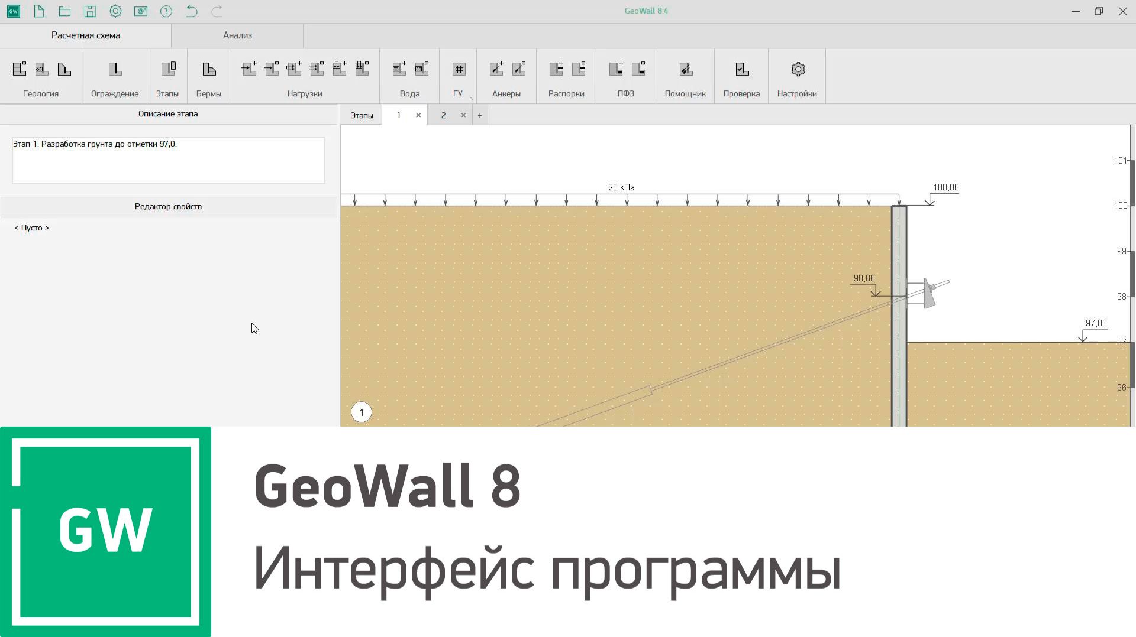This screenshot has width=1136, height=637.
Task: Add a new stage with plus button
Action: pos(479,115)
